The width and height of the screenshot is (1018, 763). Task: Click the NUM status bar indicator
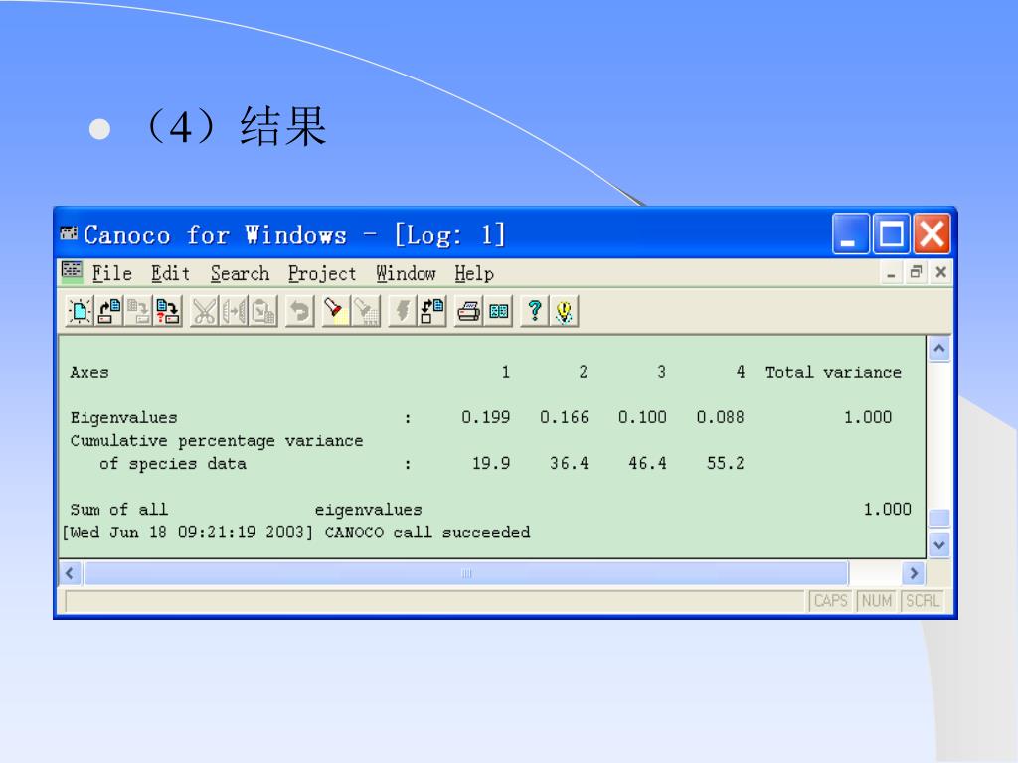876,601
